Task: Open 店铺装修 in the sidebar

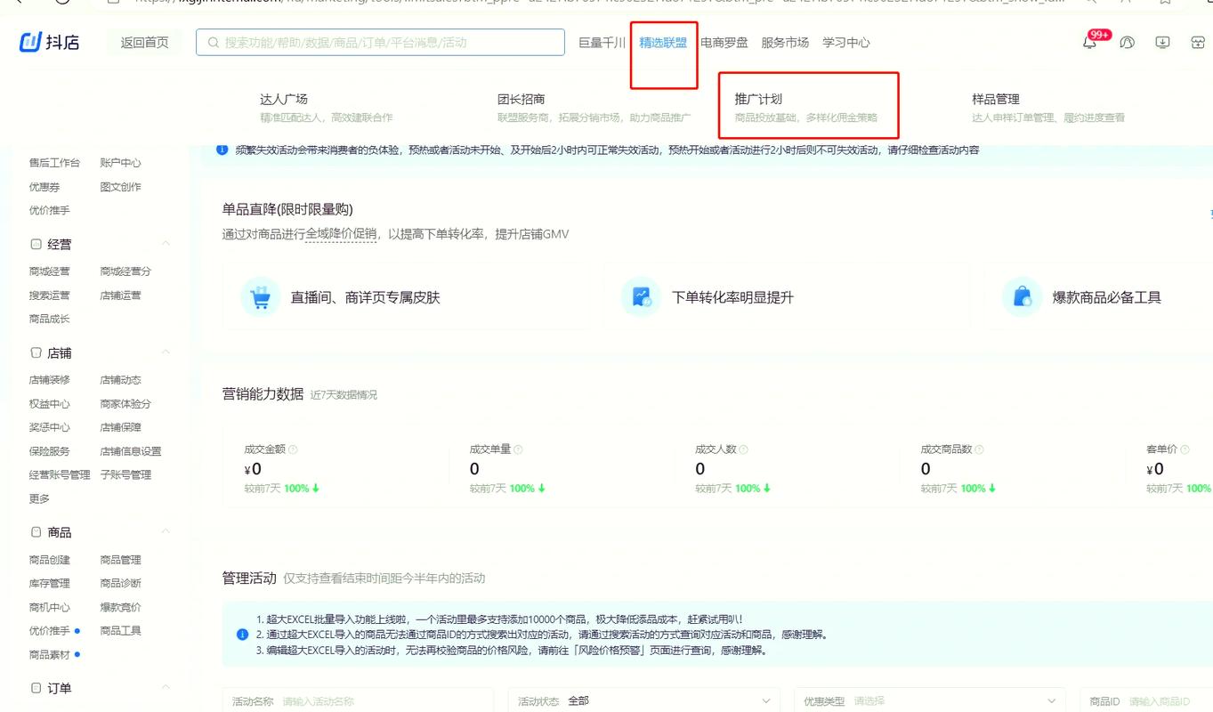Action: [49, 380]
